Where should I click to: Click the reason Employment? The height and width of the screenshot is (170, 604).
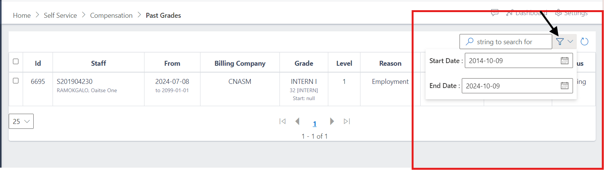pyautogui.click(x=390, y=82)
